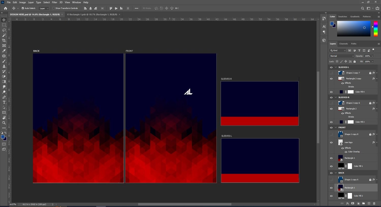Open the Layers panel menu button
Viewport: 381px width, 207px height.
378,44
